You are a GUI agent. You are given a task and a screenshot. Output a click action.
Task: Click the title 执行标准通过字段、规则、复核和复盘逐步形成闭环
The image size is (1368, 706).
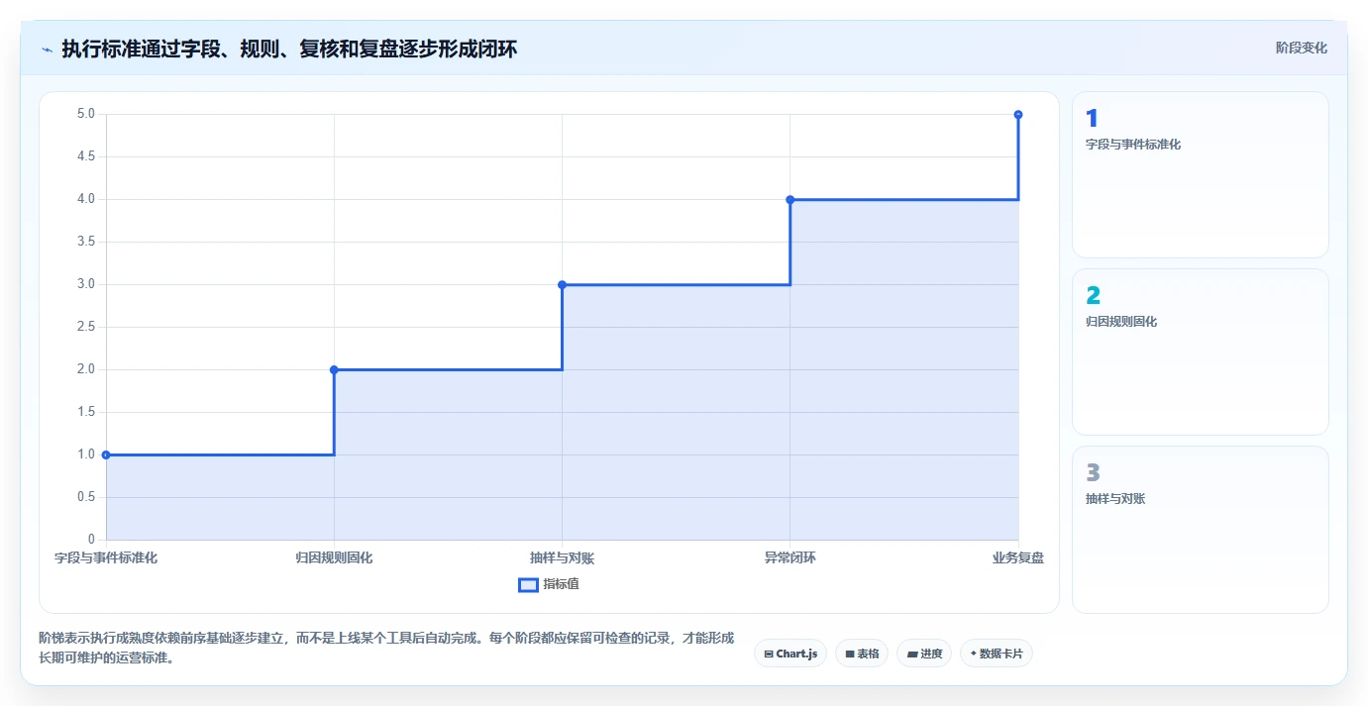[289, 49]
